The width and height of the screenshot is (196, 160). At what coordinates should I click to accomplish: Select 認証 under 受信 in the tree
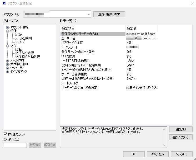pyautogui.click(x=18, y=35)
